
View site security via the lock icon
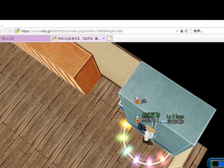click(181, 31)
